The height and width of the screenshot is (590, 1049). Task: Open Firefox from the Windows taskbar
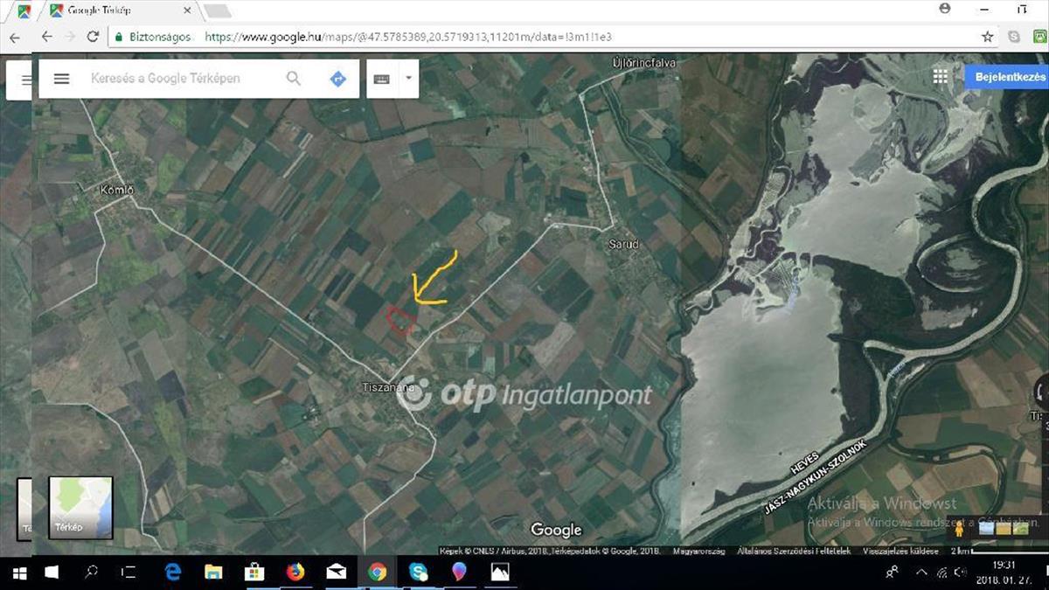point(295,573)
